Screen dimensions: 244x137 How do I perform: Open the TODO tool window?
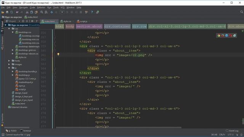click(x=11, y=131)
